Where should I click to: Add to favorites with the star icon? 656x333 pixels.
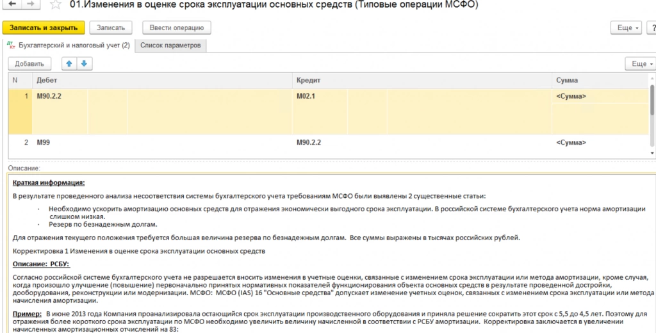pos(55,4)
